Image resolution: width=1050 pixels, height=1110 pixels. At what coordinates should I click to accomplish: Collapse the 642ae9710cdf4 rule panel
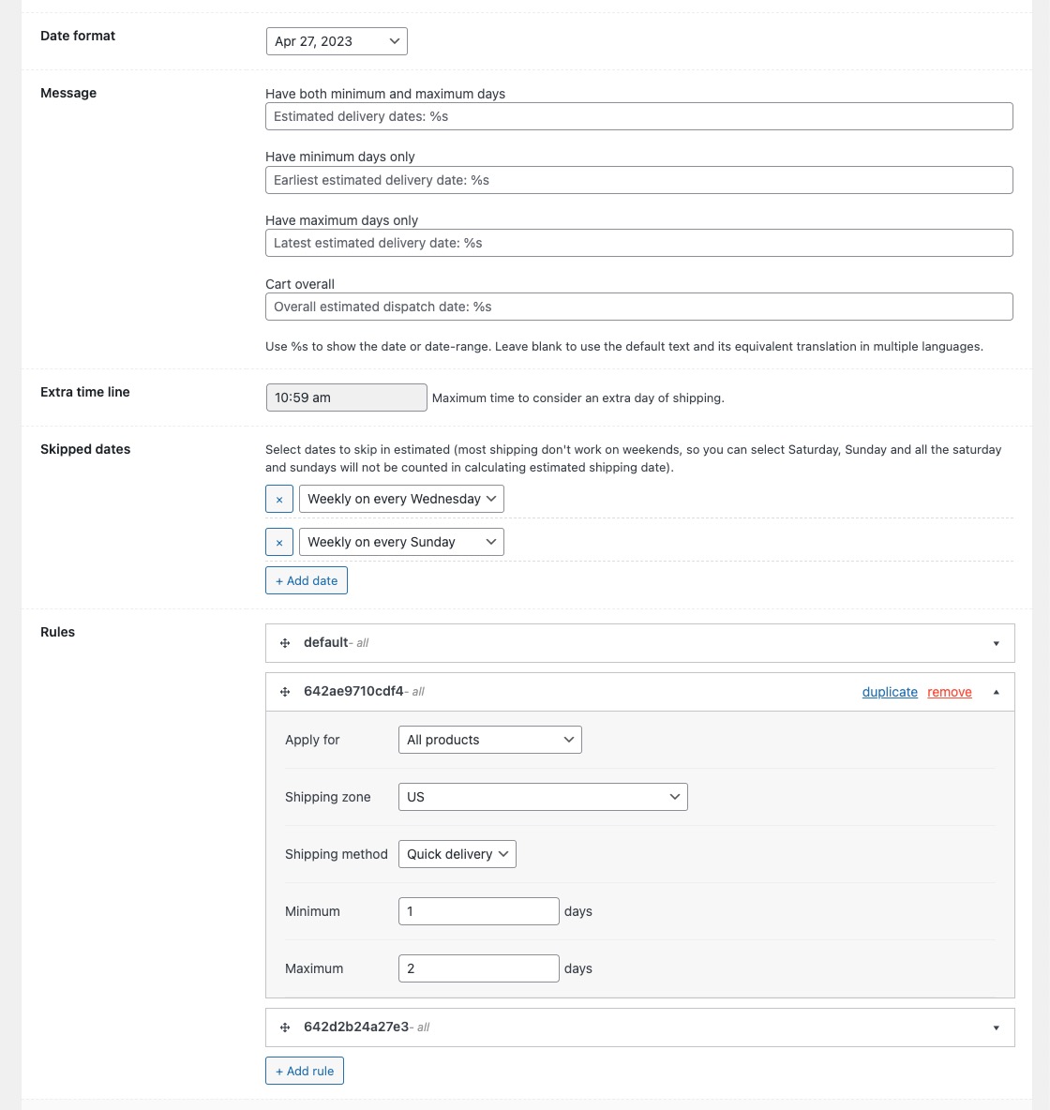click(996, 692)
